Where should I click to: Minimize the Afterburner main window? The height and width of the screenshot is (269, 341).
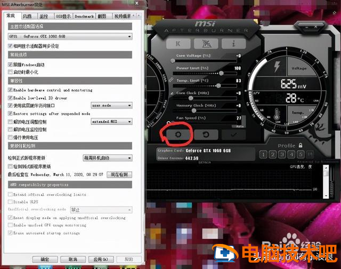pyautogui.click(x=307, y=27)
